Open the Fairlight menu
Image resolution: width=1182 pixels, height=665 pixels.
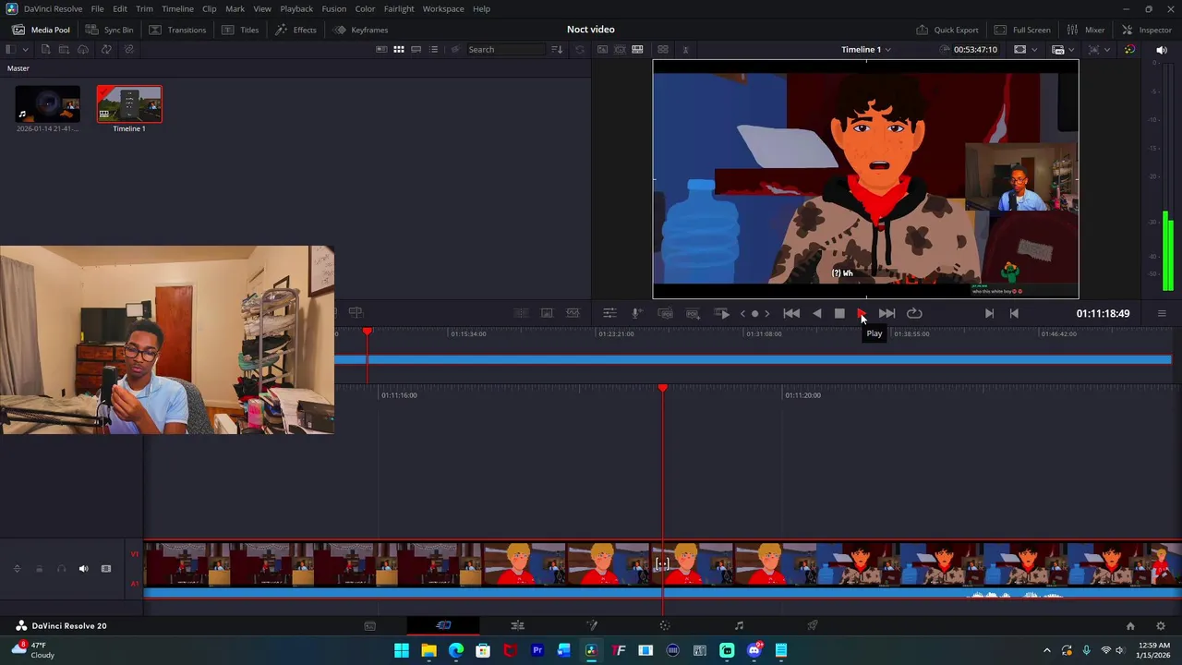click(399, 8)
